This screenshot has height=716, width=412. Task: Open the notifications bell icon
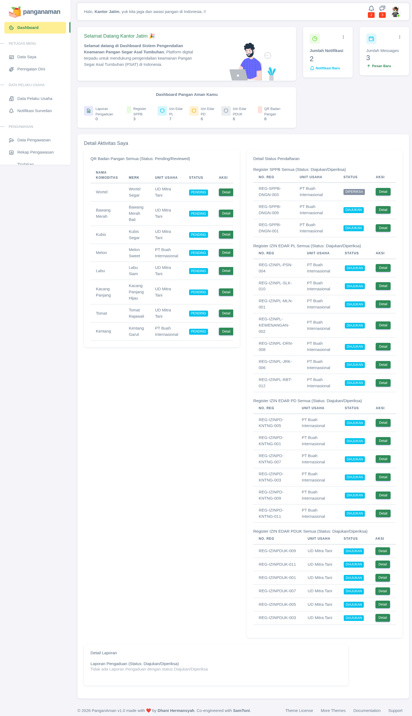(371, 8)
